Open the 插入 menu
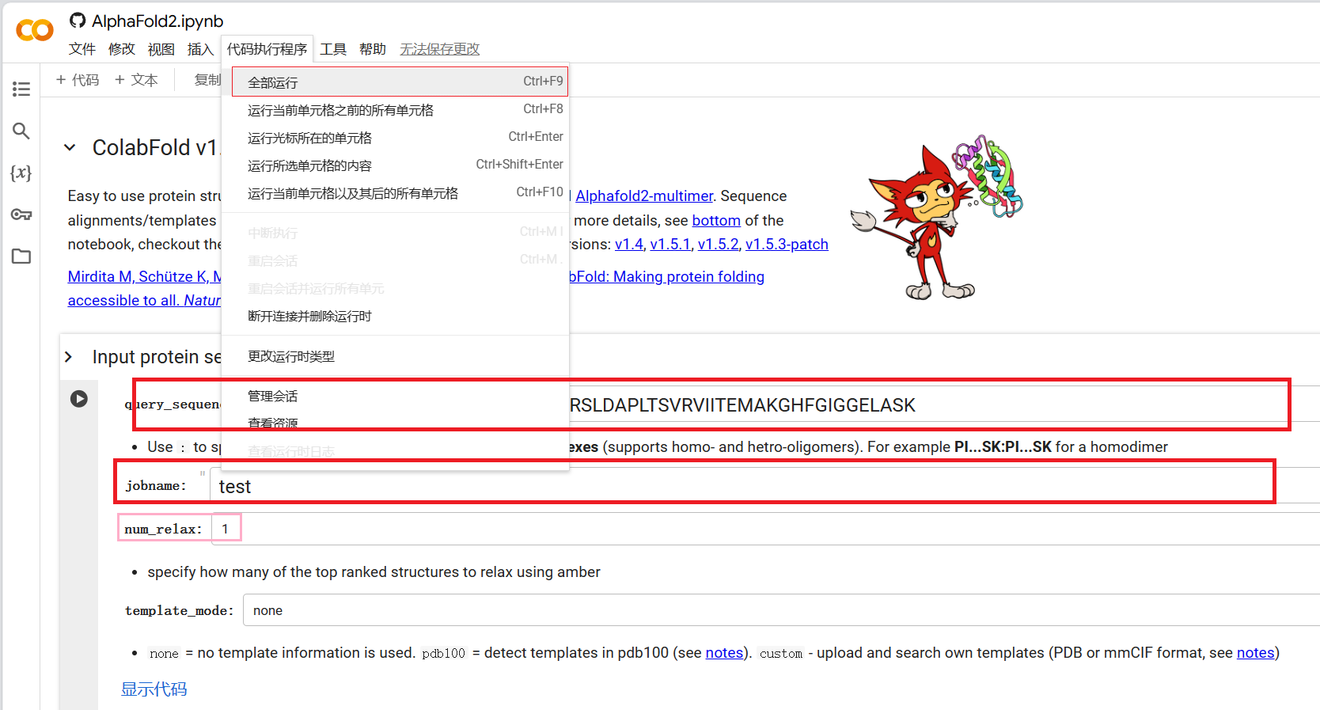 201,49
